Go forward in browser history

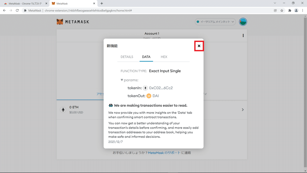(11, 11)
